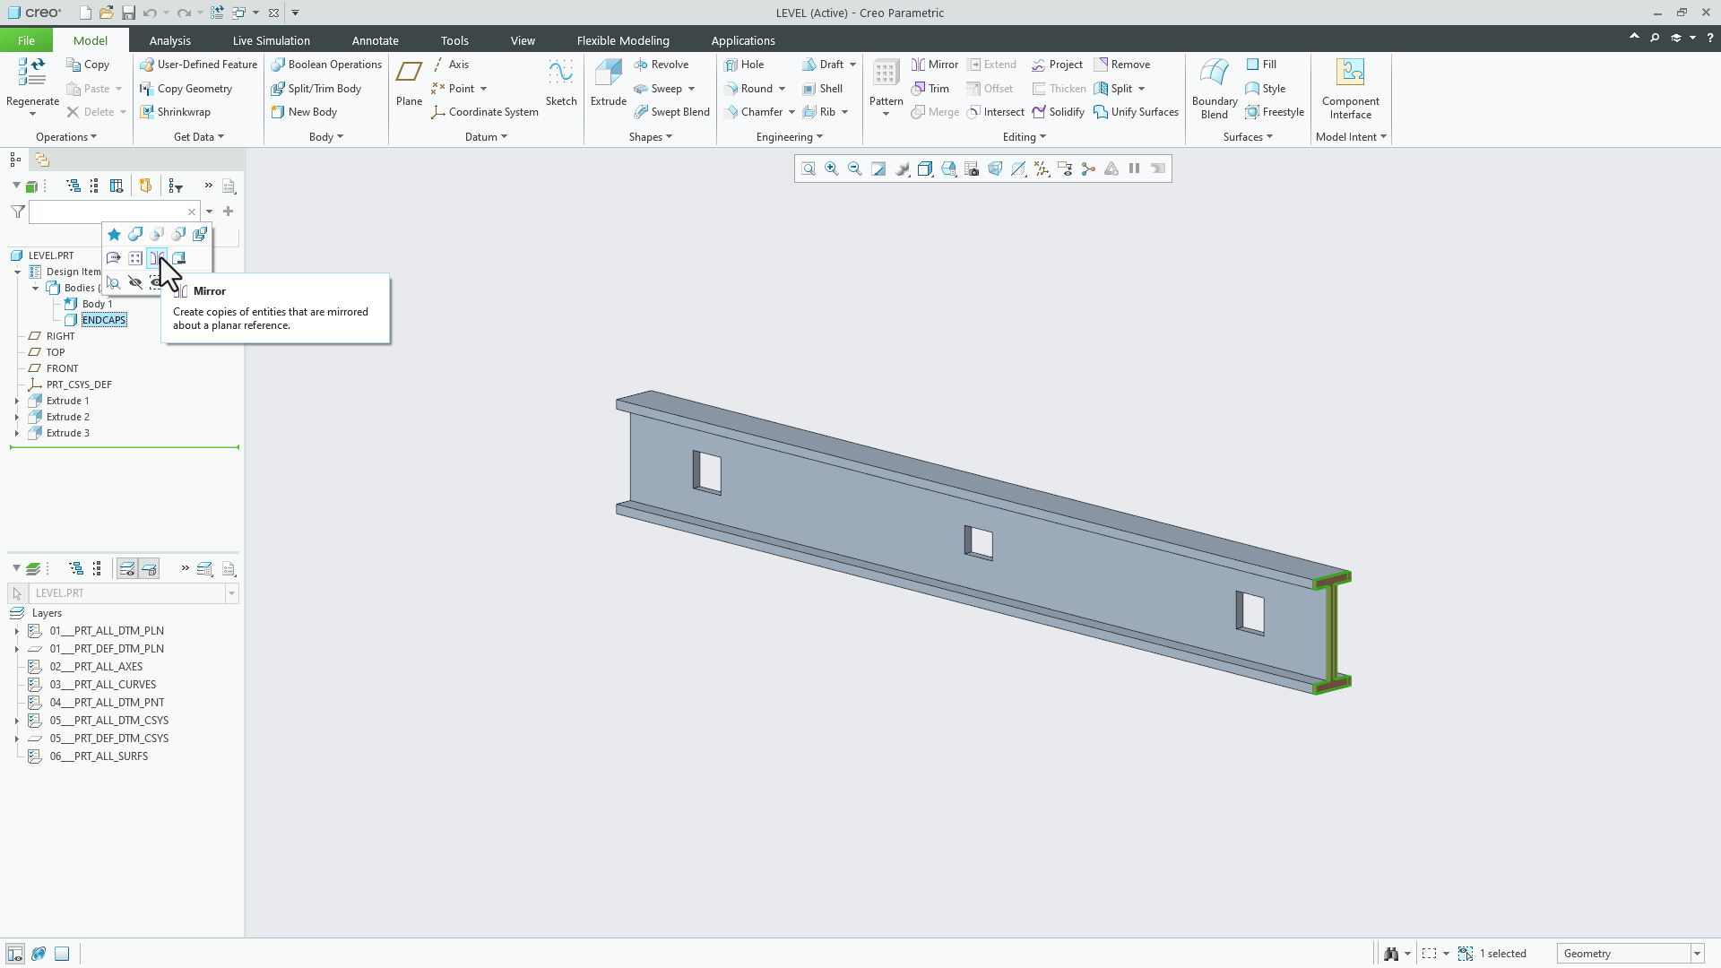1721x968 pixels.
Task: Click Pattern icon in mini toolbar
Action: 135,258
